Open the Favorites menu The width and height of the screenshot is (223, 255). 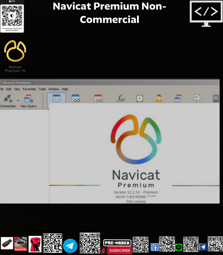coord(29,89)
